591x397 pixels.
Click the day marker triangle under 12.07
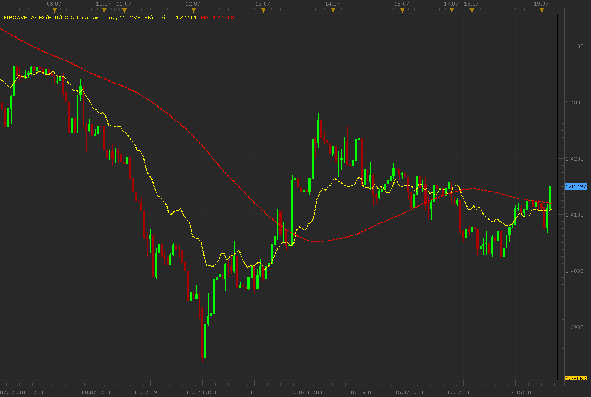(193, 10)
